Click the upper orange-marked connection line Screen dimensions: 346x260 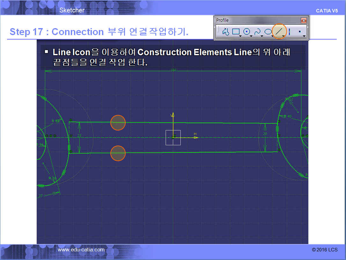(x=118, y=123)
